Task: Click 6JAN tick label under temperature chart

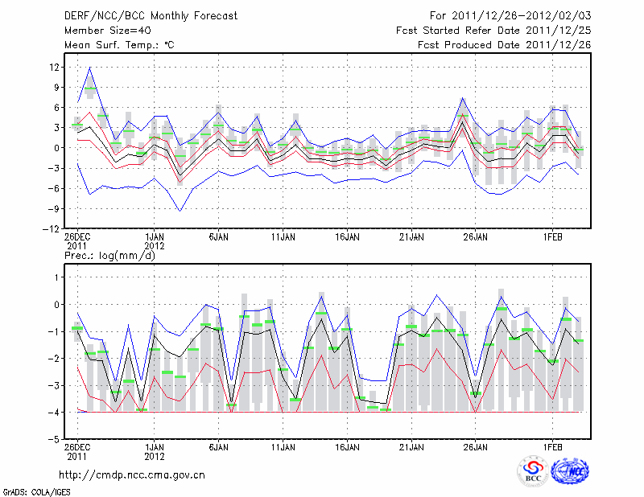Action: point(219,237)
